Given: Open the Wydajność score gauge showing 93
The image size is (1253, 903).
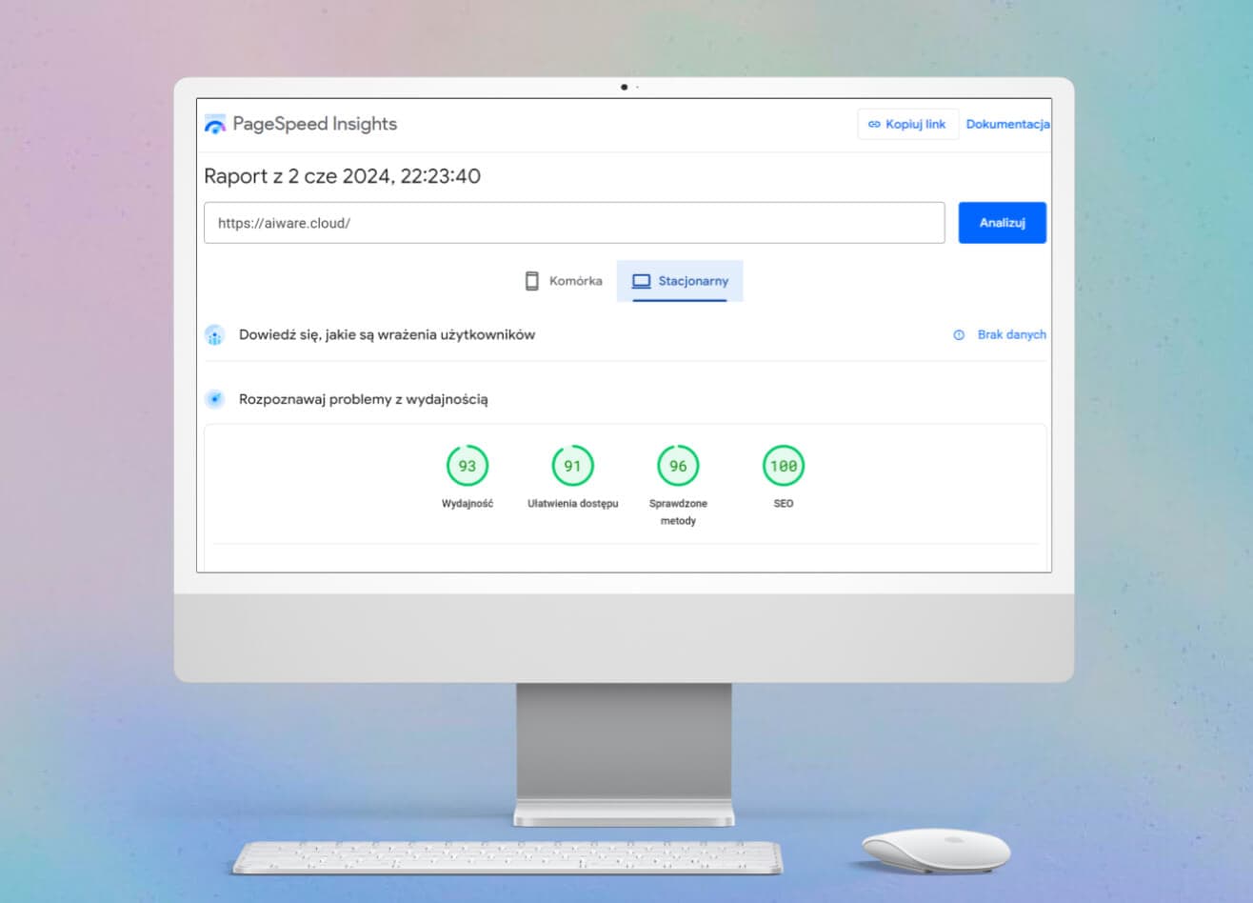Looking at the screenshot, I should (x=467, y=466).
